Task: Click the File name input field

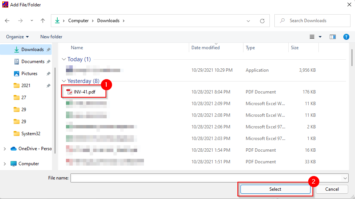Action: pos(206,178)
